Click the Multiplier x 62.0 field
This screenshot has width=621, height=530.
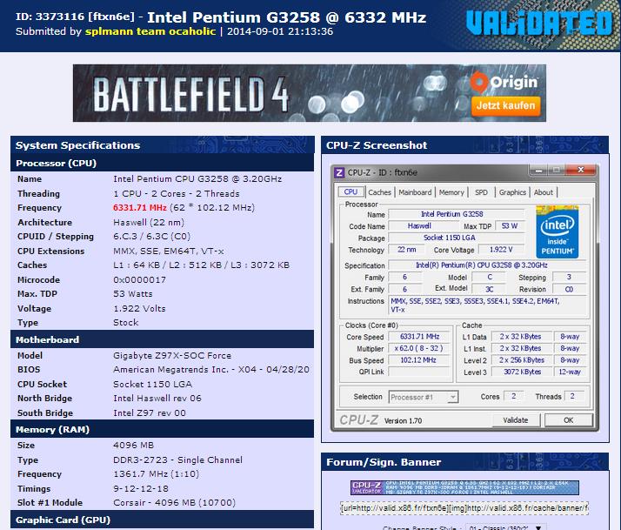(x=419, y=348)
